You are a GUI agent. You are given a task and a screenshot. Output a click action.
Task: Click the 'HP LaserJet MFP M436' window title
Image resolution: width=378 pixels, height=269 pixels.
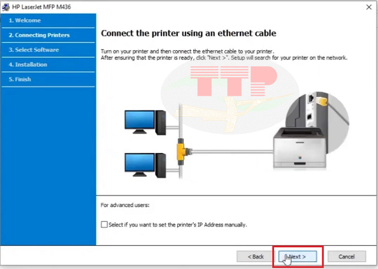(42, 7)
